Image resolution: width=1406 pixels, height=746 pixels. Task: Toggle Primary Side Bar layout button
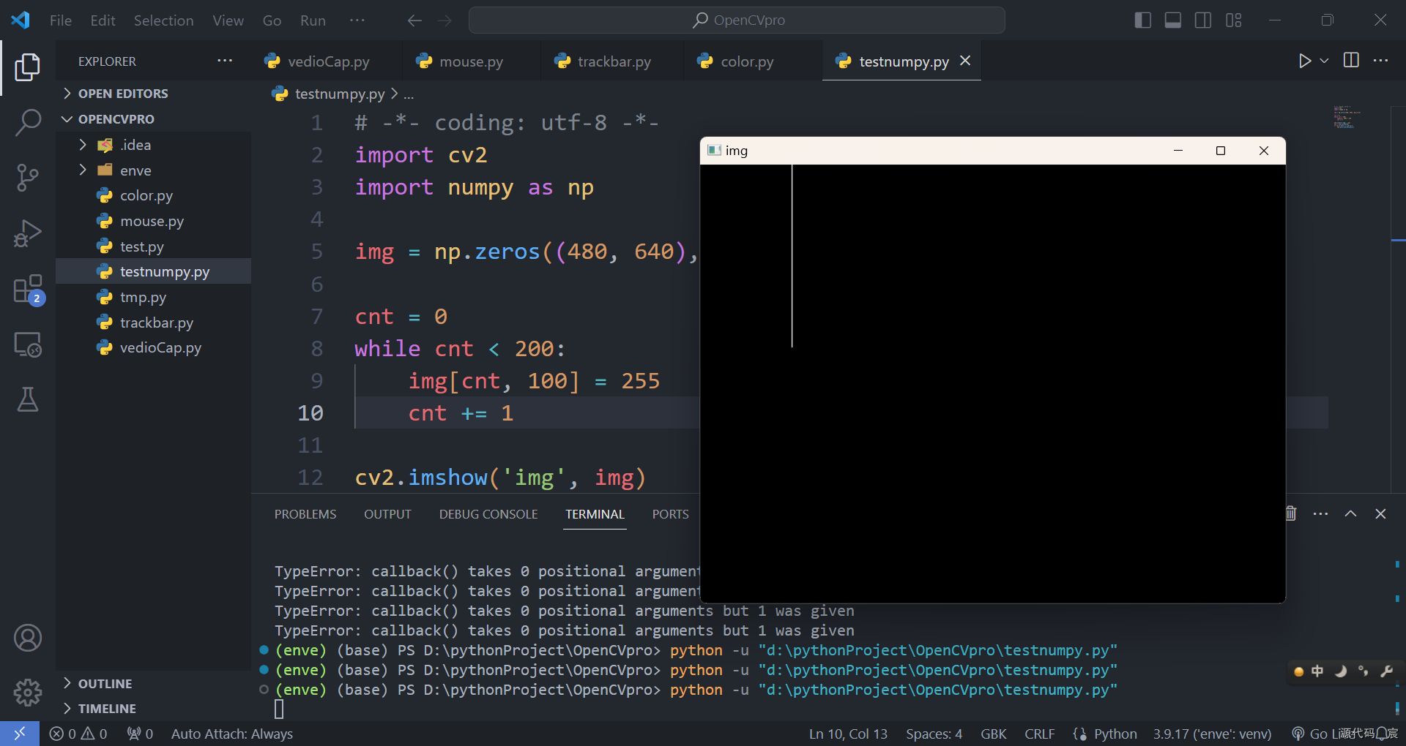1142,20
